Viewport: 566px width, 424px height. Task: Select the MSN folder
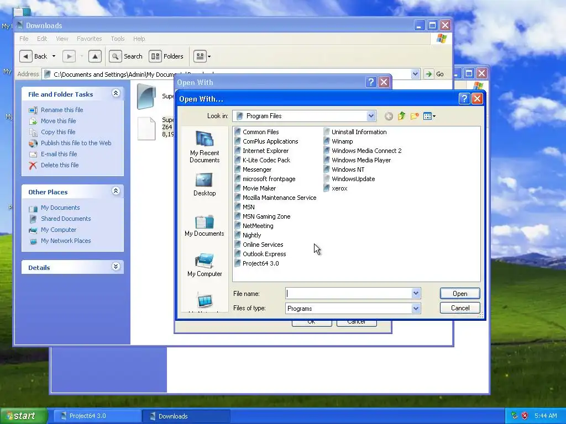(x=245, y=207)
